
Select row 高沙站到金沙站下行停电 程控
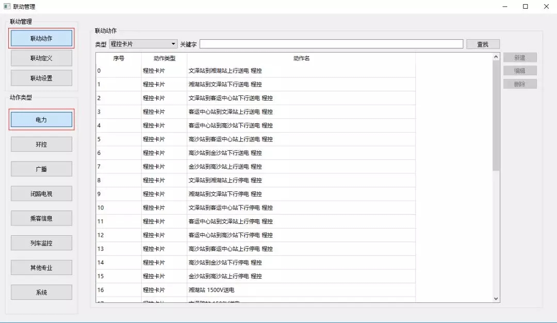[255, 263]
